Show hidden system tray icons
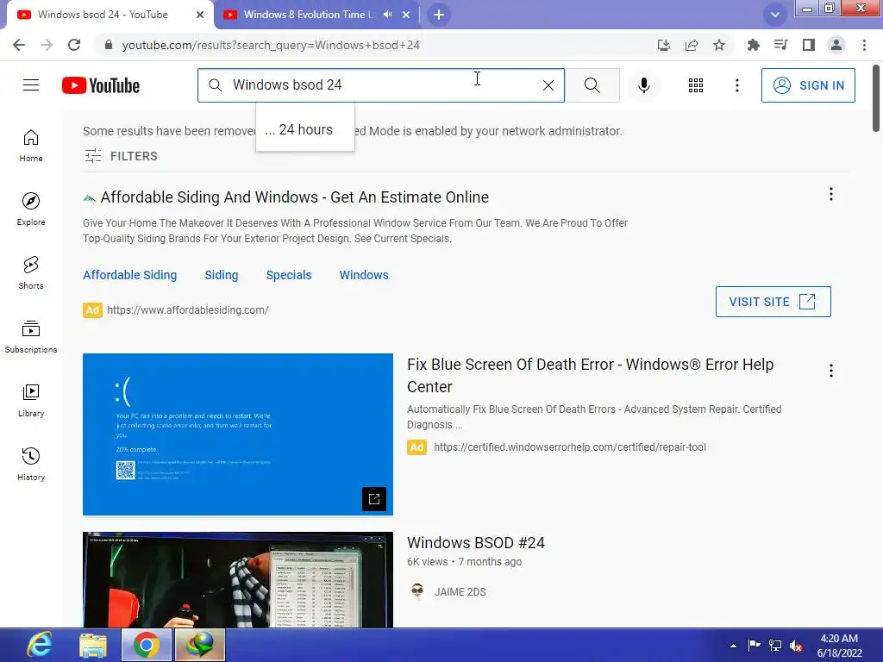Screen dimensions: 883x662 pos(733,646)
